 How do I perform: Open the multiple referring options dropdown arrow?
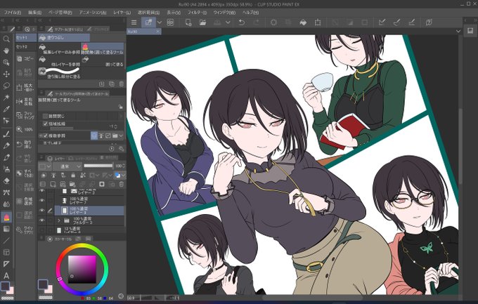121,136
